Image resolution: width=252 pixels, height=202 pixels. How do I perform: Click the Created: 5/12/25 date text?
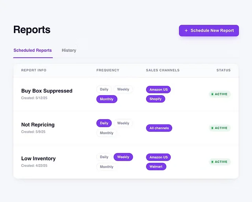(34, 98)
